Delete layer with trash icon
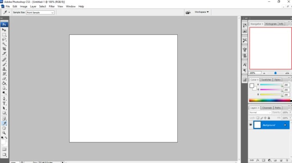The image size is (292, 163). pyautogui.click(x=287, y=160)
